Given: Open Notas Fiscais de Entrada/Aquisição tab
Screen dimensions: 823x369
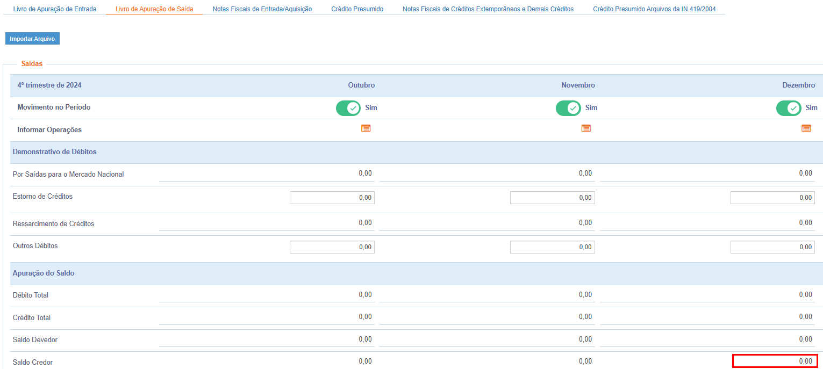Looking at the screenshot, I should pos(262,9).
